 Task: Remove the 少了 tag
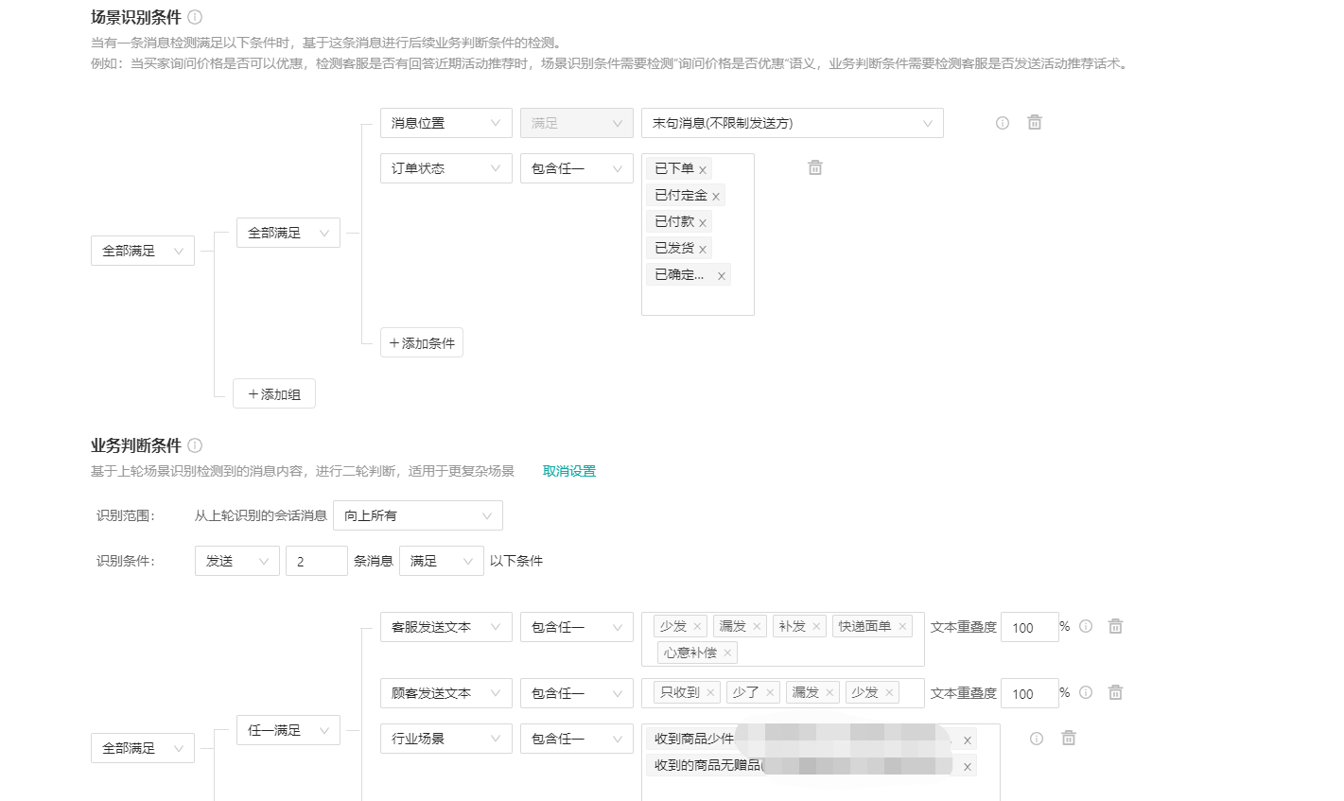coord(770,692)
